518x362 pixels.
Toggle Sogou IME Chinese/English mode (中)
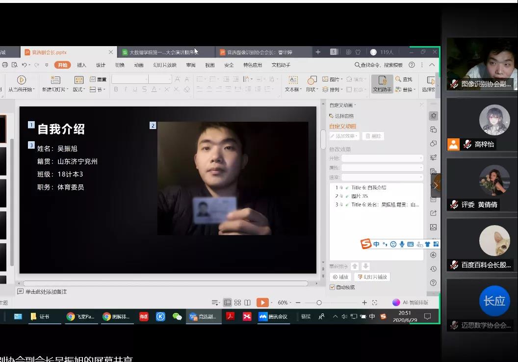376,244
